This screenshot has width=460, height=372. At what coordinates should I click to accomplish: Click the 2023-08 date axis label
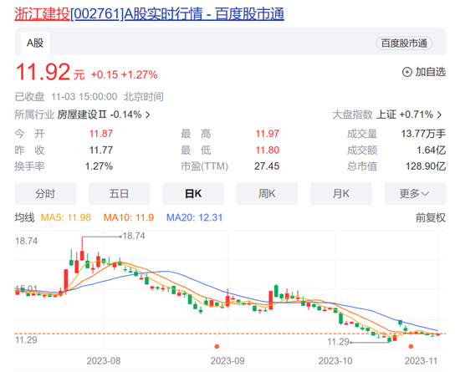[104, 361]
